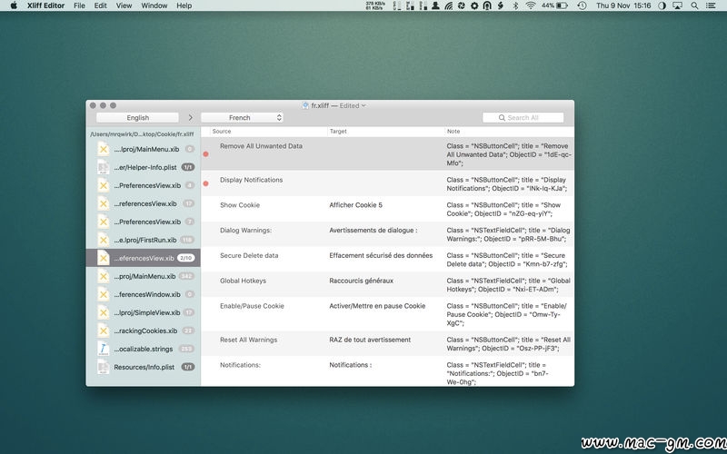Click the English source language button
This screenshot has height=454, width=727.
tap(138, 118)
